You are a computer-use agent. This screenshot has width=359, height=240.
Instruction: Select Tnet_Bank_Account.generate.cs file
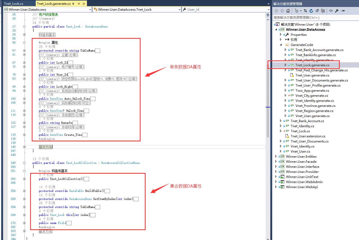[x=319, y=50]
